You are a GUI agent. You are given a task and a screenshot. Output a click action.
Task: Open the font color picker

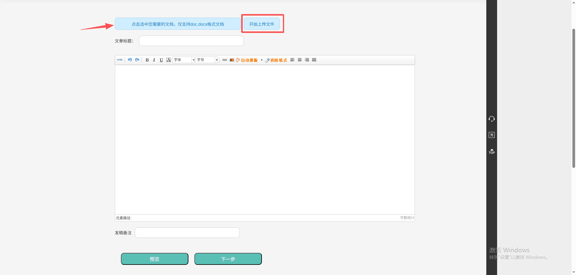click(169, 60)
